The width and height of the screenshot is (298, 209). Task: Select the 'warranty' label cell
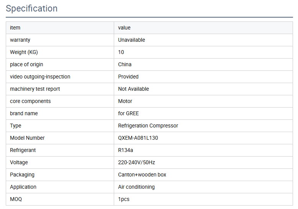[20, 40]
